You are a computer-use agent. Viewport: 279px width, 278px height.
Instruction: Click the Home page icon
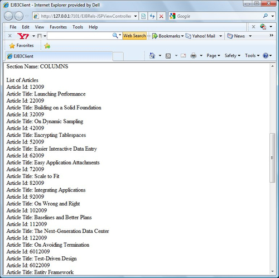point(152,55)
